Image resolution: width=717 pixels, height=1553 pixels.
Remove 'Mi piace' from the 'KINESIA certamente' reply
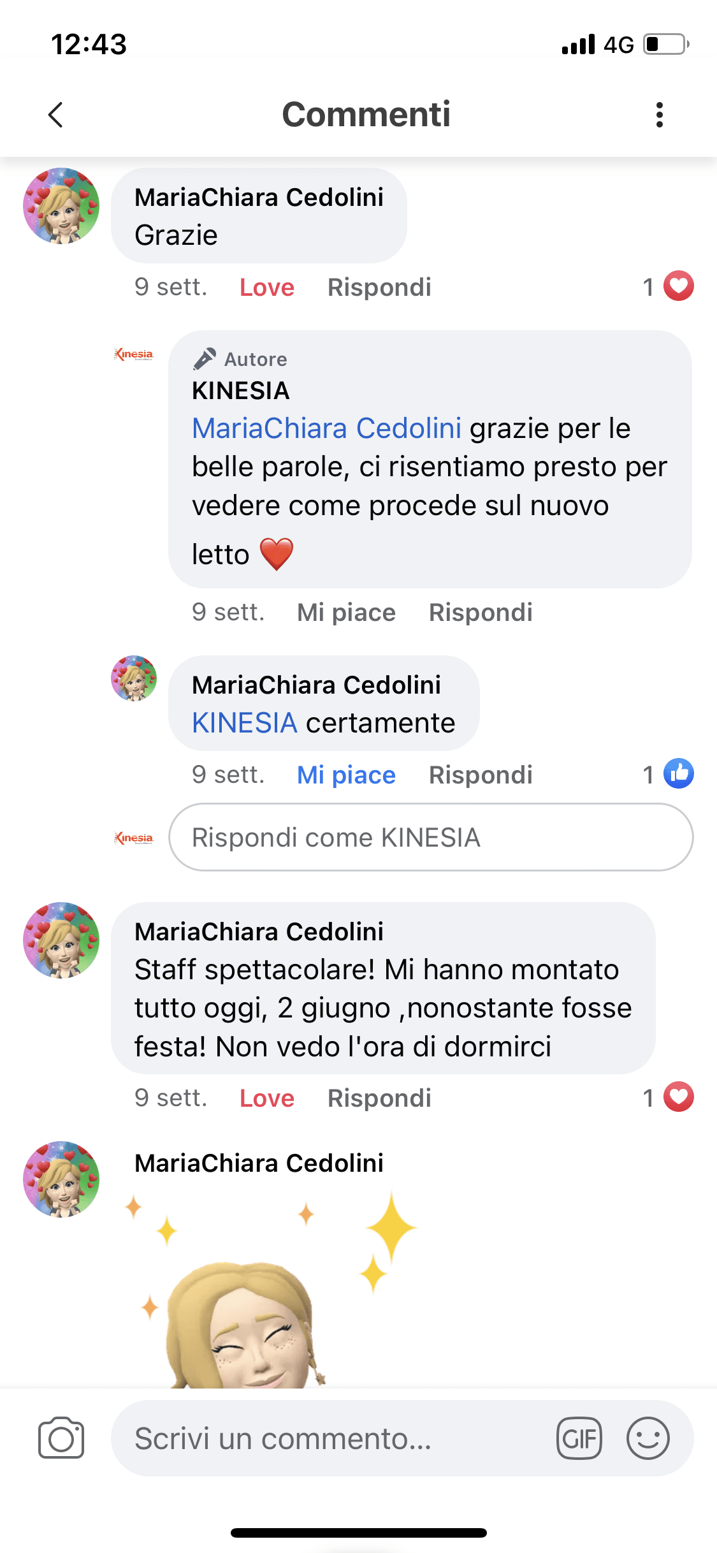(x=346, y=775)
